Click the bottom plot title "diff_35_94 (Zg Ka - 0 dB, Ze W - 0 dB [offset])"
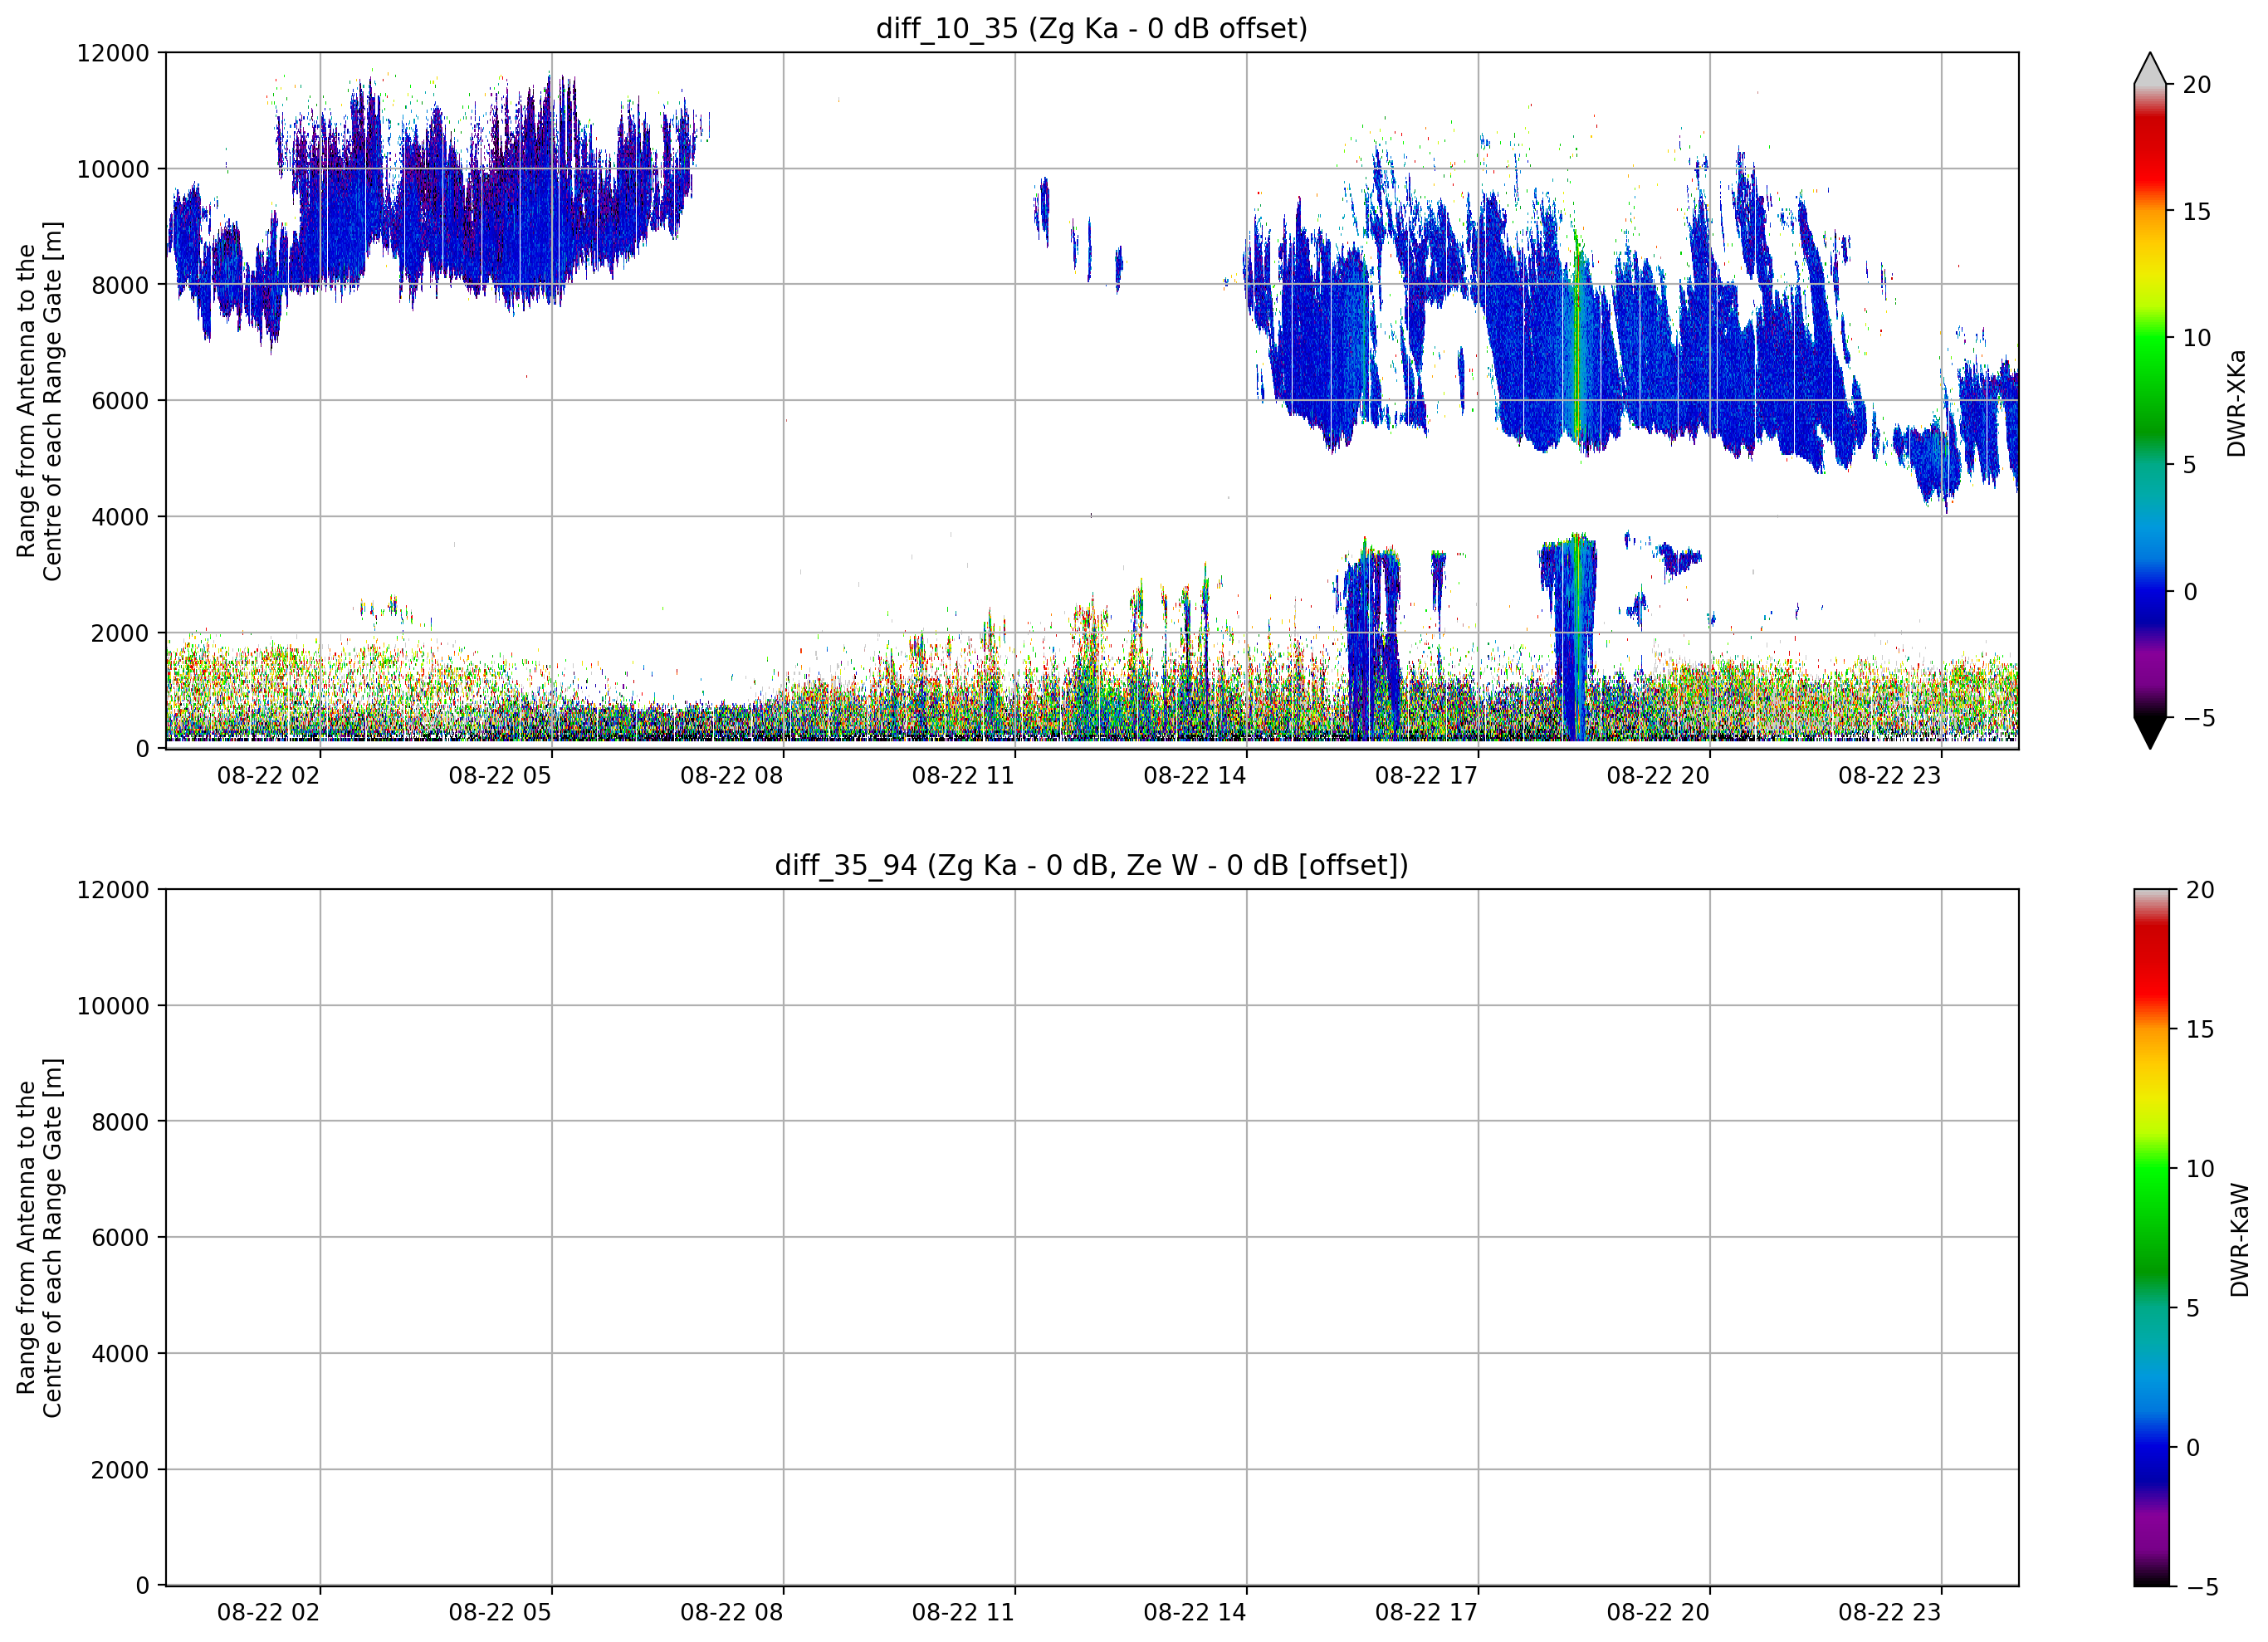 (x=1091, y=865)
